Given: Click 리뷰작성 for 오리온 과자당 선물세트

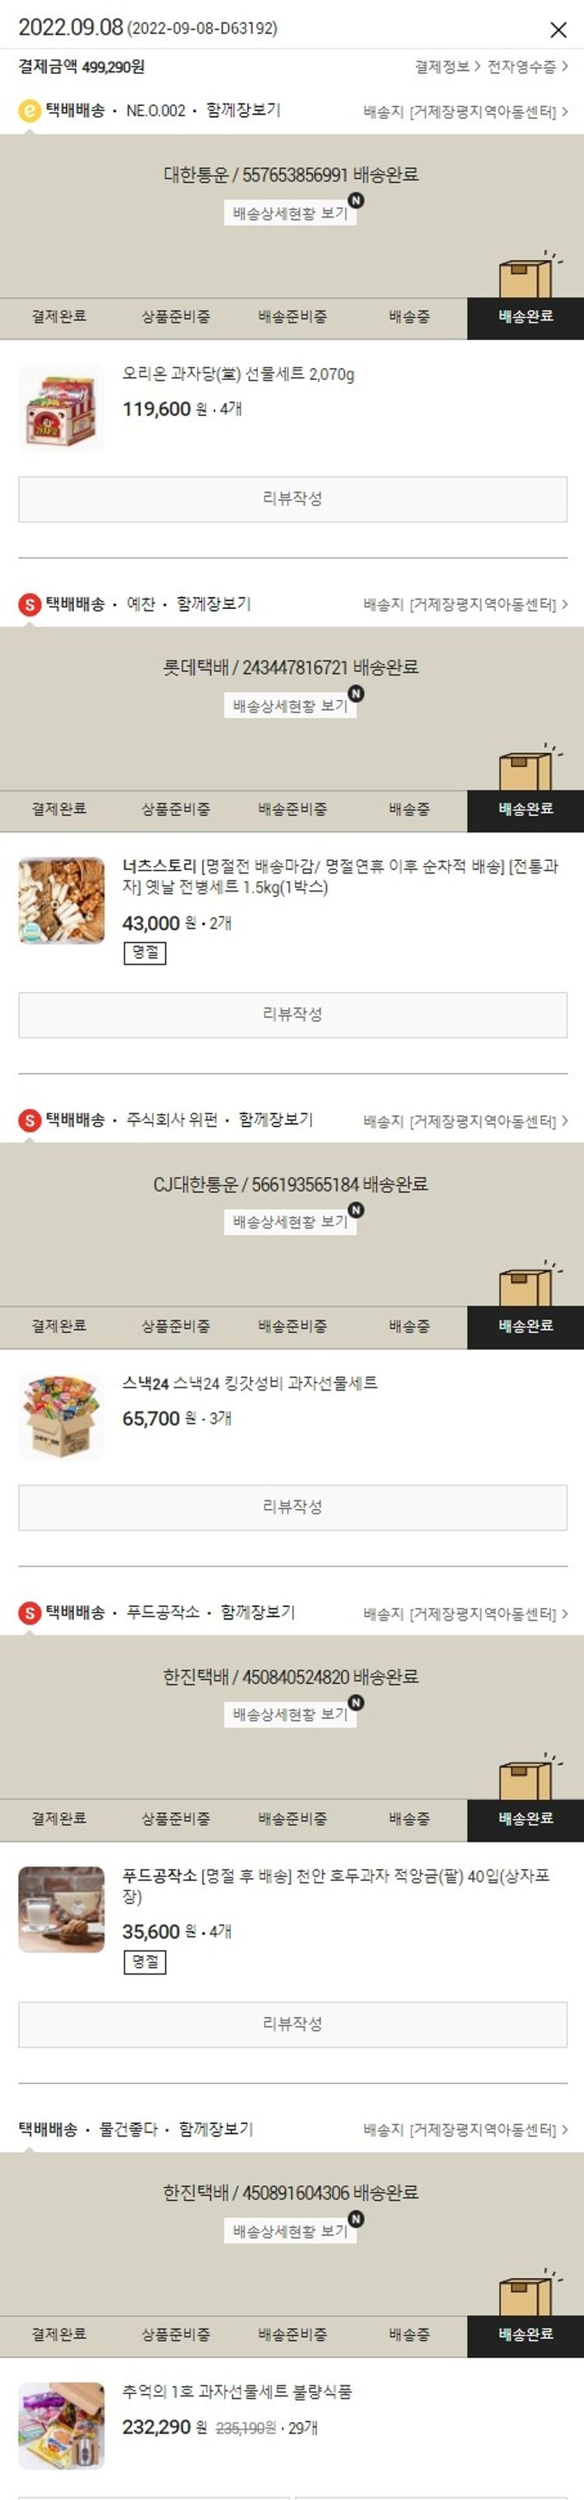Looking at the screenshot, I should [293, 499].
